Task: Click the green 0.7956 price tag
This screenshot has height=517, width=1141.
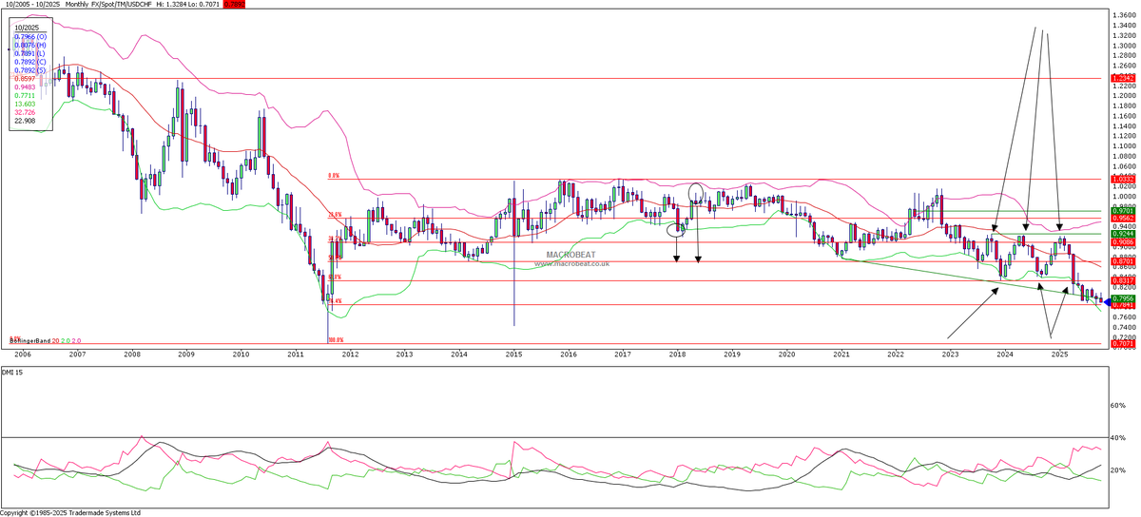Action: point(1123,298)
